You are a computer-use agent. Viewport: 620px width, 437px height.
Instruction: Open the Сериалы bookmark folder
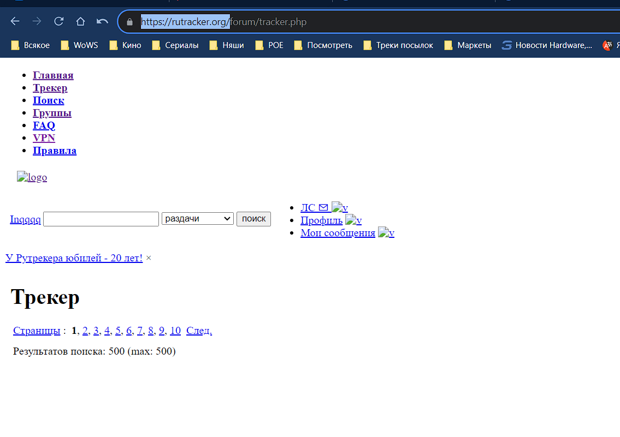[175, 45]
